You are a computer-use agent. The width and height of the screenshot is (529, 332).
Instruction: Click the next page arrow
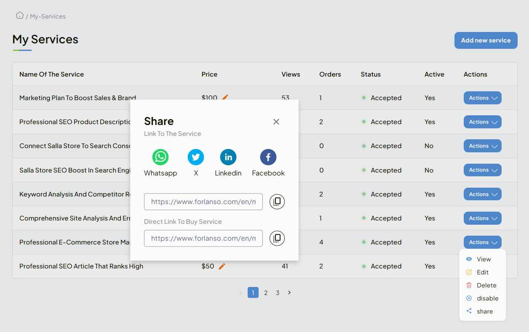click(289, 292)
